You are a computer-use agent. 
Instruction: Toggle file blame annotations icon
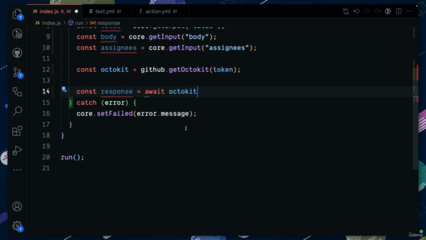click(387, 11)
